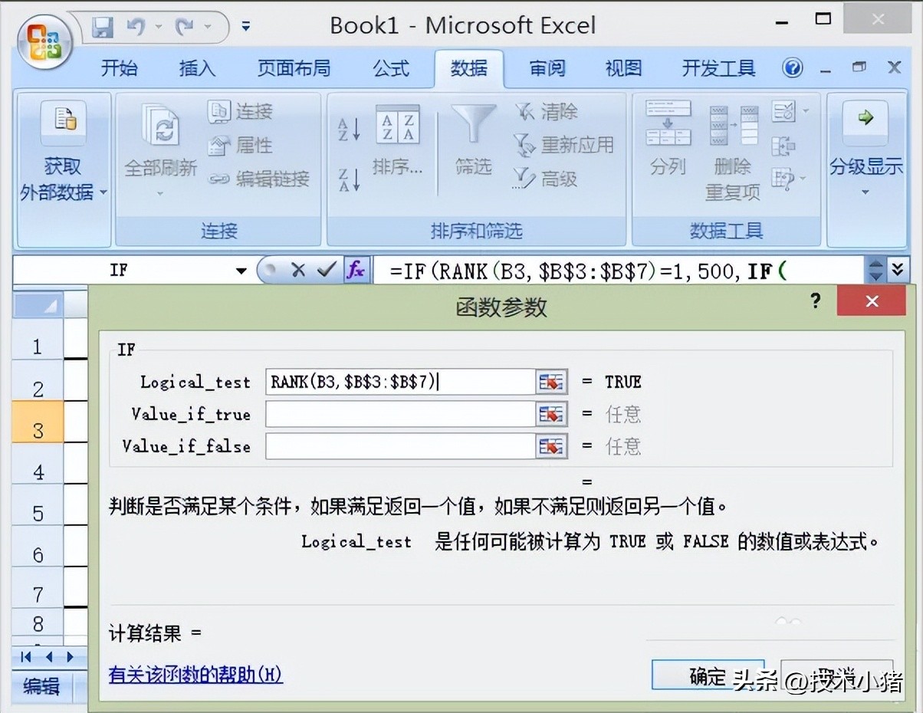Click 清除 clear filter
The image size is (923, 713).
(546, 112)
